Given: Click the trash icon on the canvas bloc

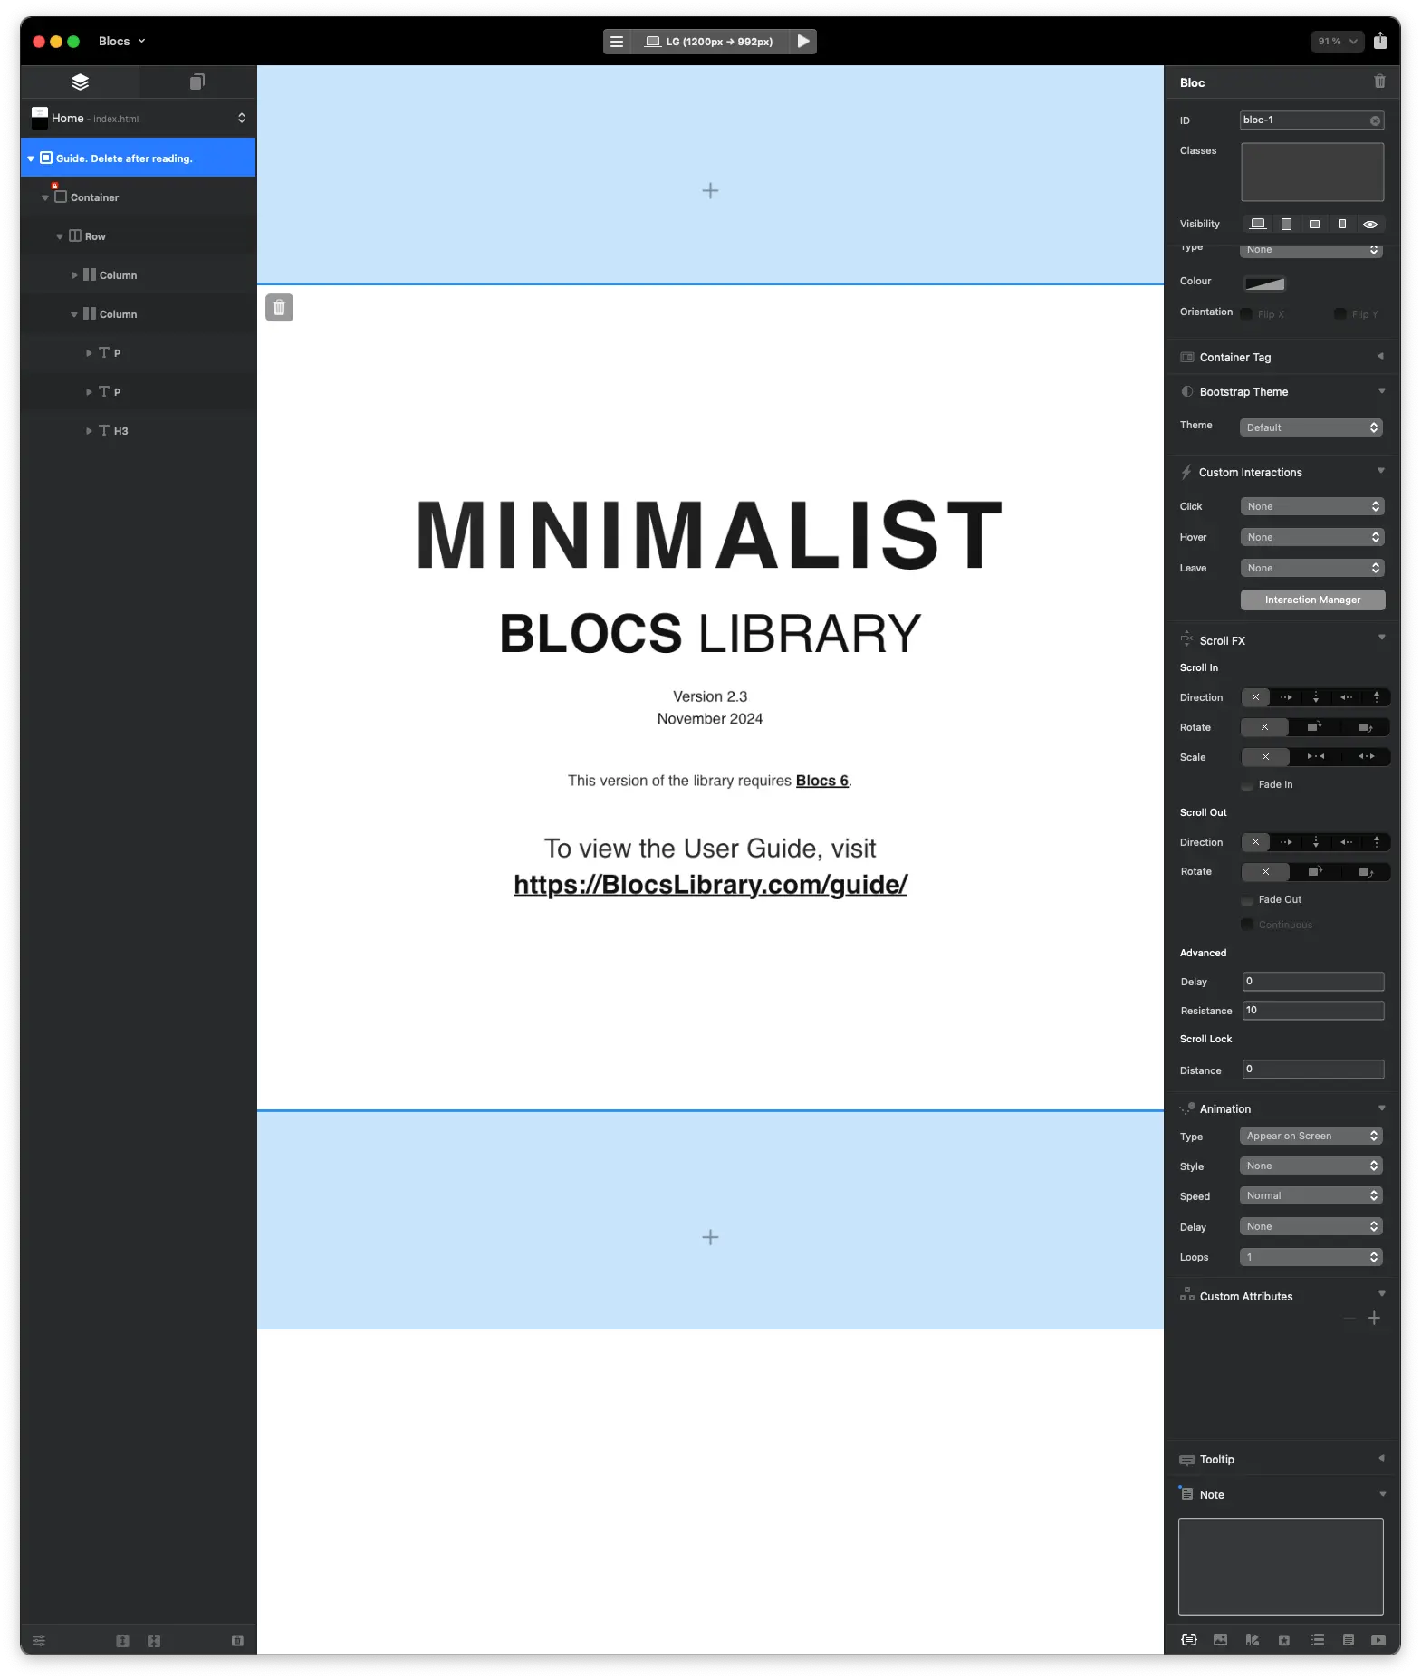Looking at the screenshot, I should pos(279,308).
